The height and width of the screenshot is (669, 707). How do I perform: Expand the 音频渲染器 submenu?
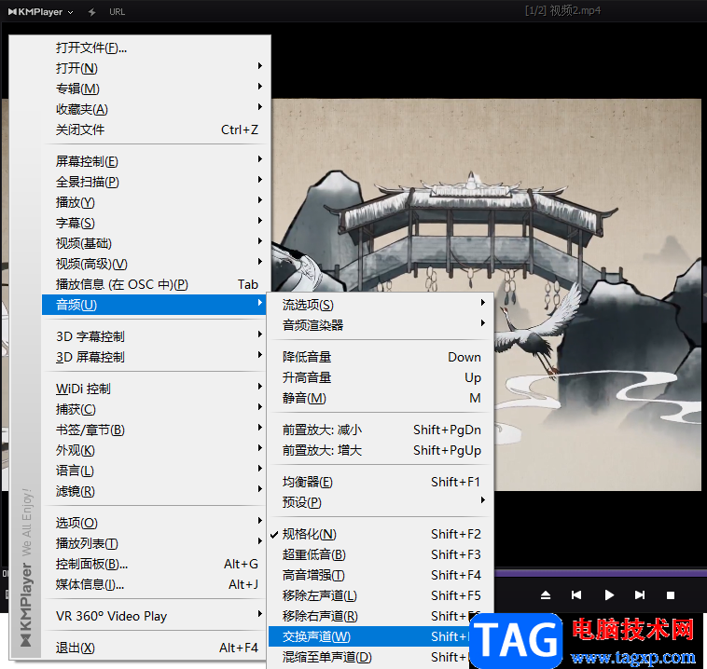[x=381, y=325]
